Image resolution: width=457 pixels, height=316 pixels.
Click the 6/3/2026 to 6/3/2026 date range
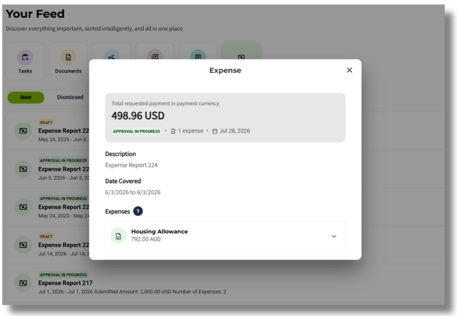click(x=133, y=192)
